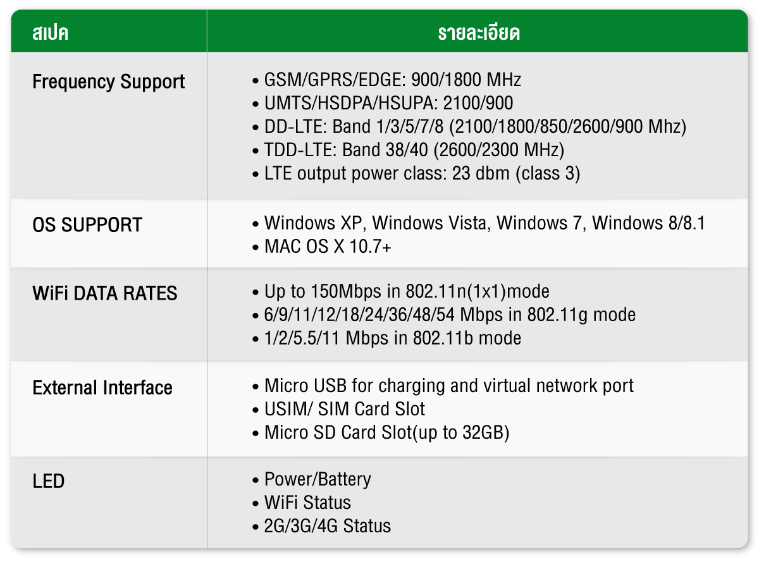The height and width of the screenshot is (562, 759).
Task: Click the WiFi DATA RATES row label
Action: (105, 293)
